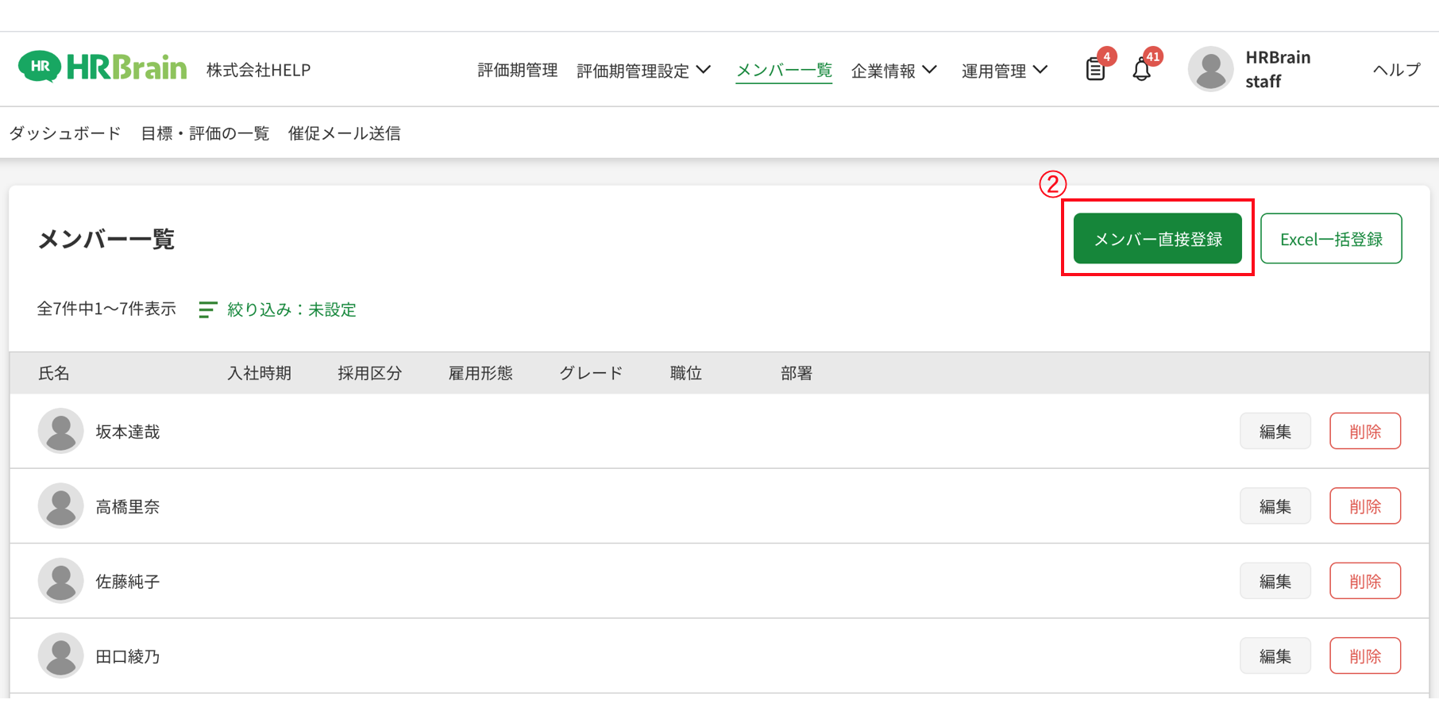Click 削除 for 佐藤純子
Viewport: 1439px width, 711px height.
(x=1365, y=581)
